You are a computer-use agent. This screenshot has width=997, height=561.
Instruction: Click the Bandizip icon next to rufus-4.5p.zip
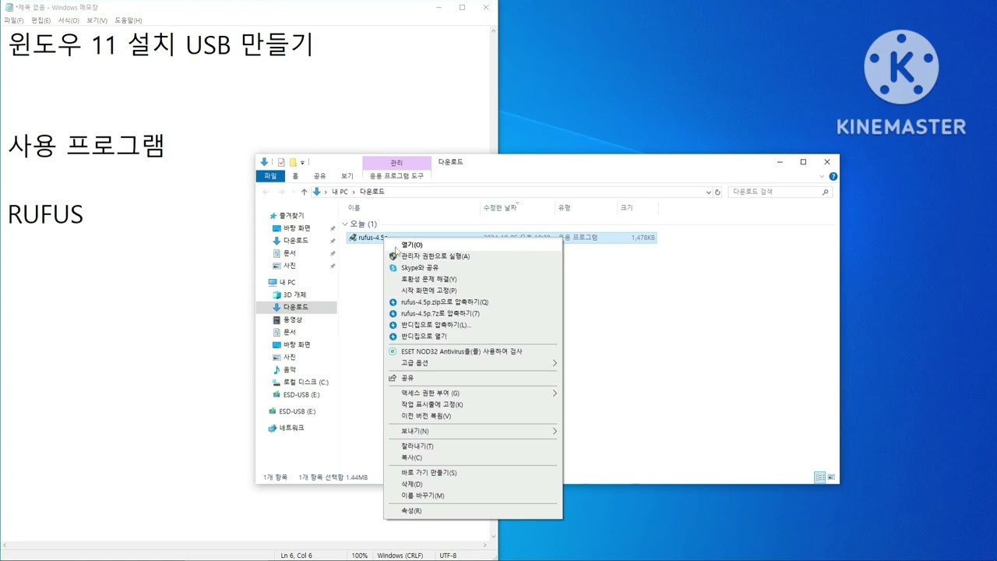click(393, 302)
